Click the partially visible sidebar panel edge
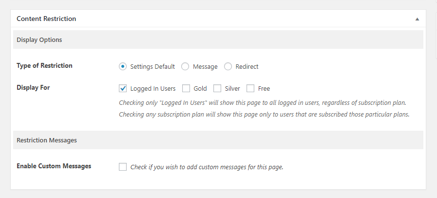Screen dimensions: 437x198 click(x=436, y=29)
